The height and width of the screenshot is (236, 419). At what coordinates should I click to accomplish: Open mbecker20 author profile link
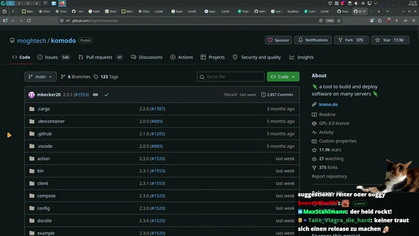point(49,95)
